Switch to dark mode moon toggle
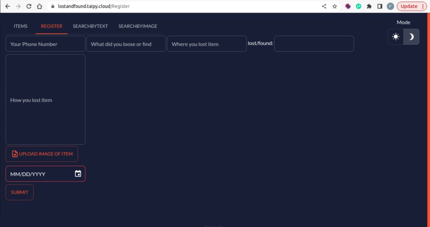Image resolution: width=430 pixels, height=227 pixels. [x=411, y=37]
